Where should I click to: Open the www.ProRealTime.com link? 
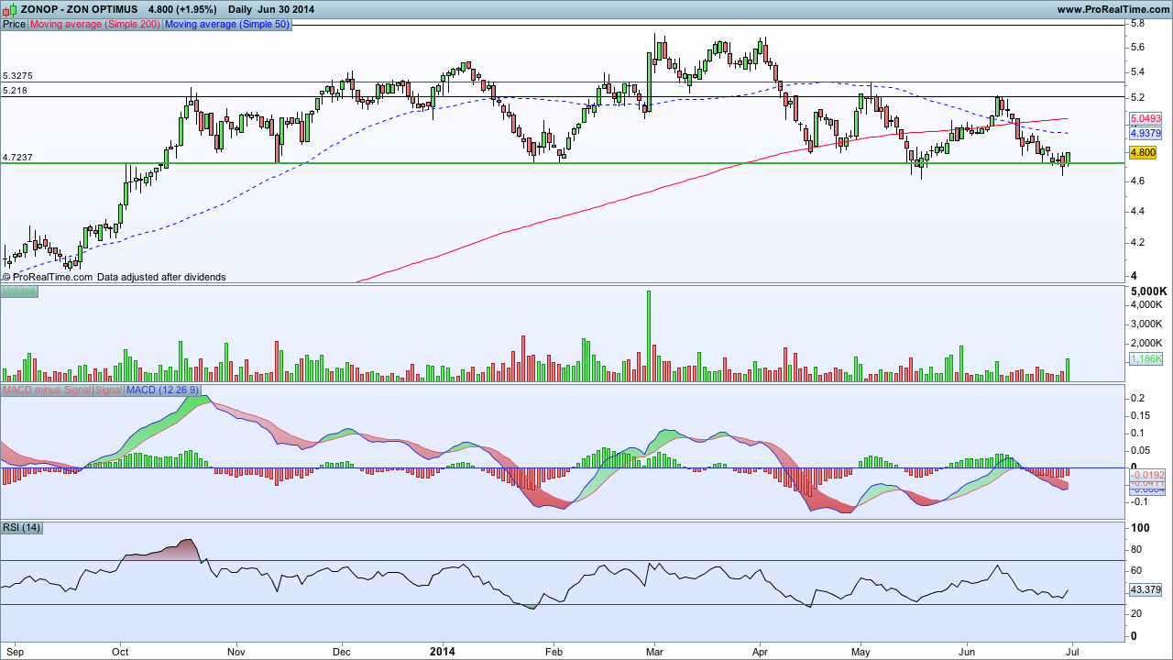1113,9
